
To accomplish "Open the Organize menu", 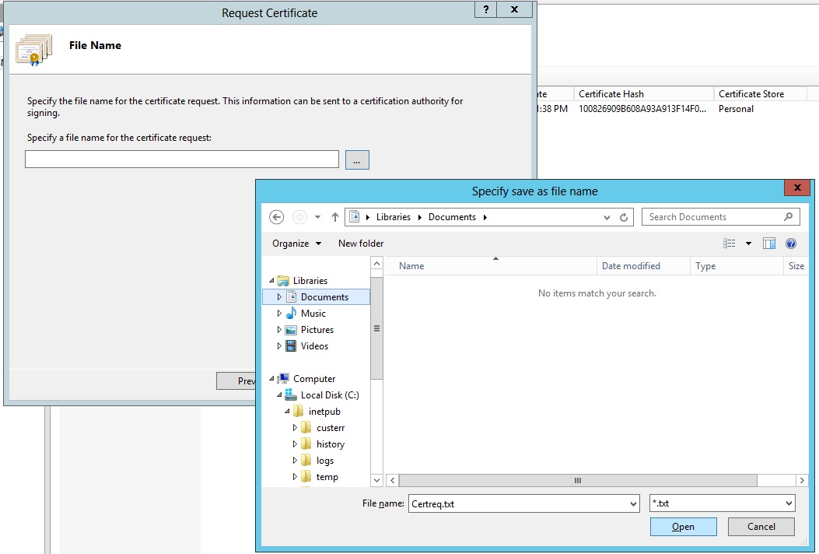I will click(296, 244).
